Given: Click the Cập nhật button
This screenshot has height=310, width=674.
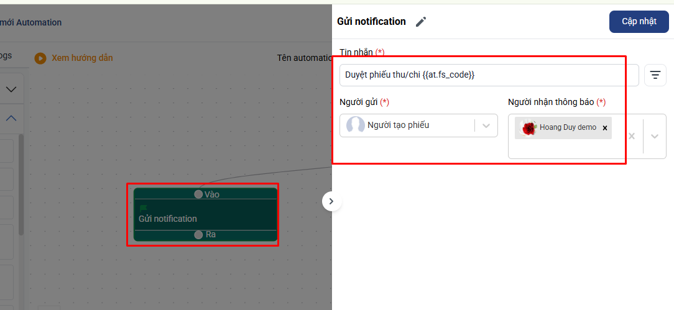Looking at the screenshot, I should pyautogui.click(x=639, y=21).
